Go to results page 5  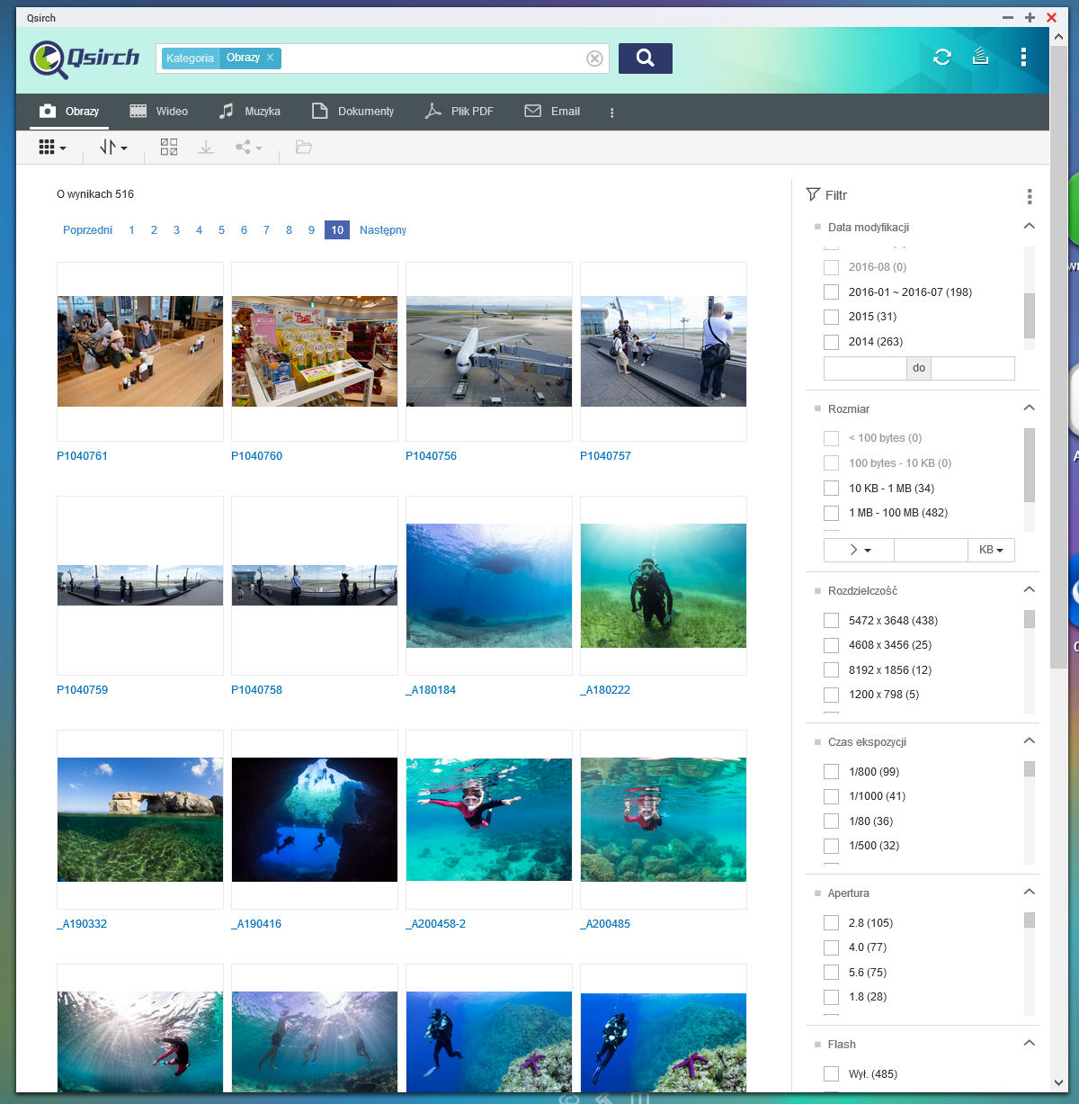tap(221, 230)
